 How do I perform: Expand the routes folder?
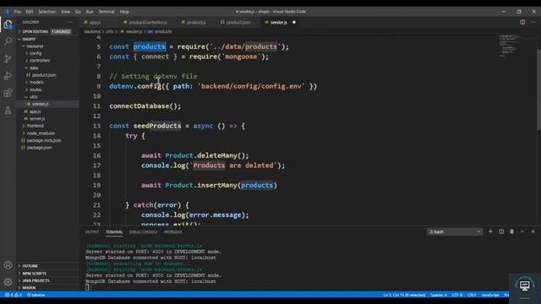point(36,90)
